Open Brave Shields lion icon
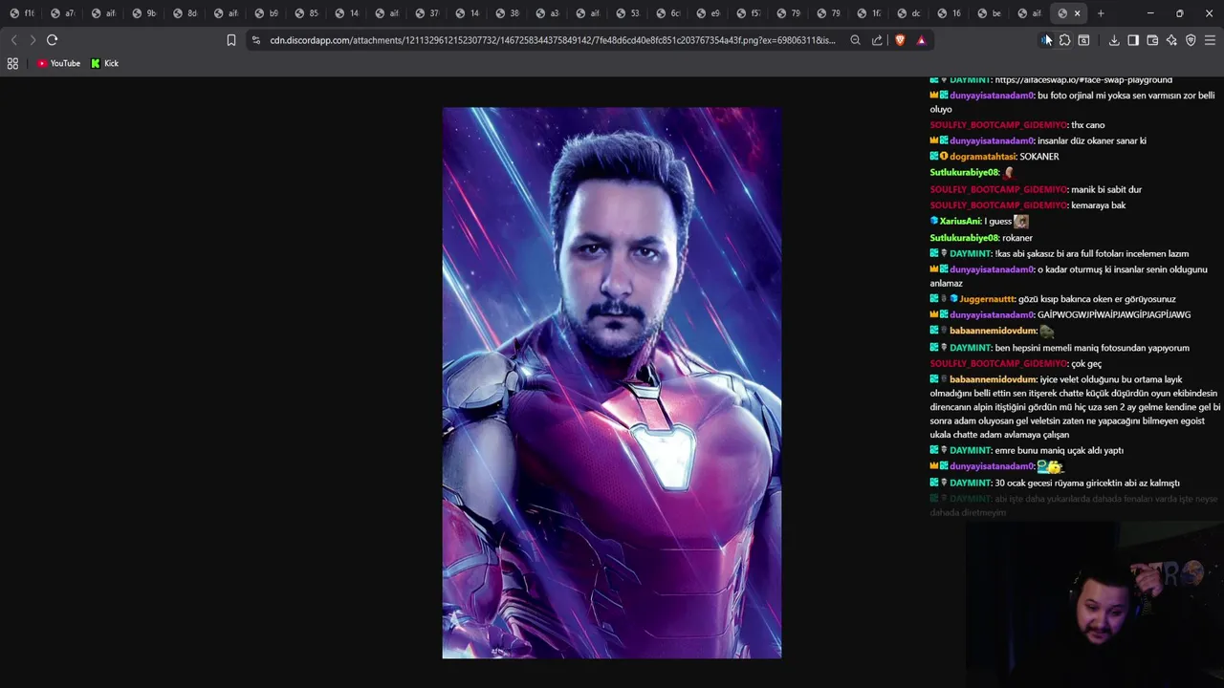 [900, 40]
